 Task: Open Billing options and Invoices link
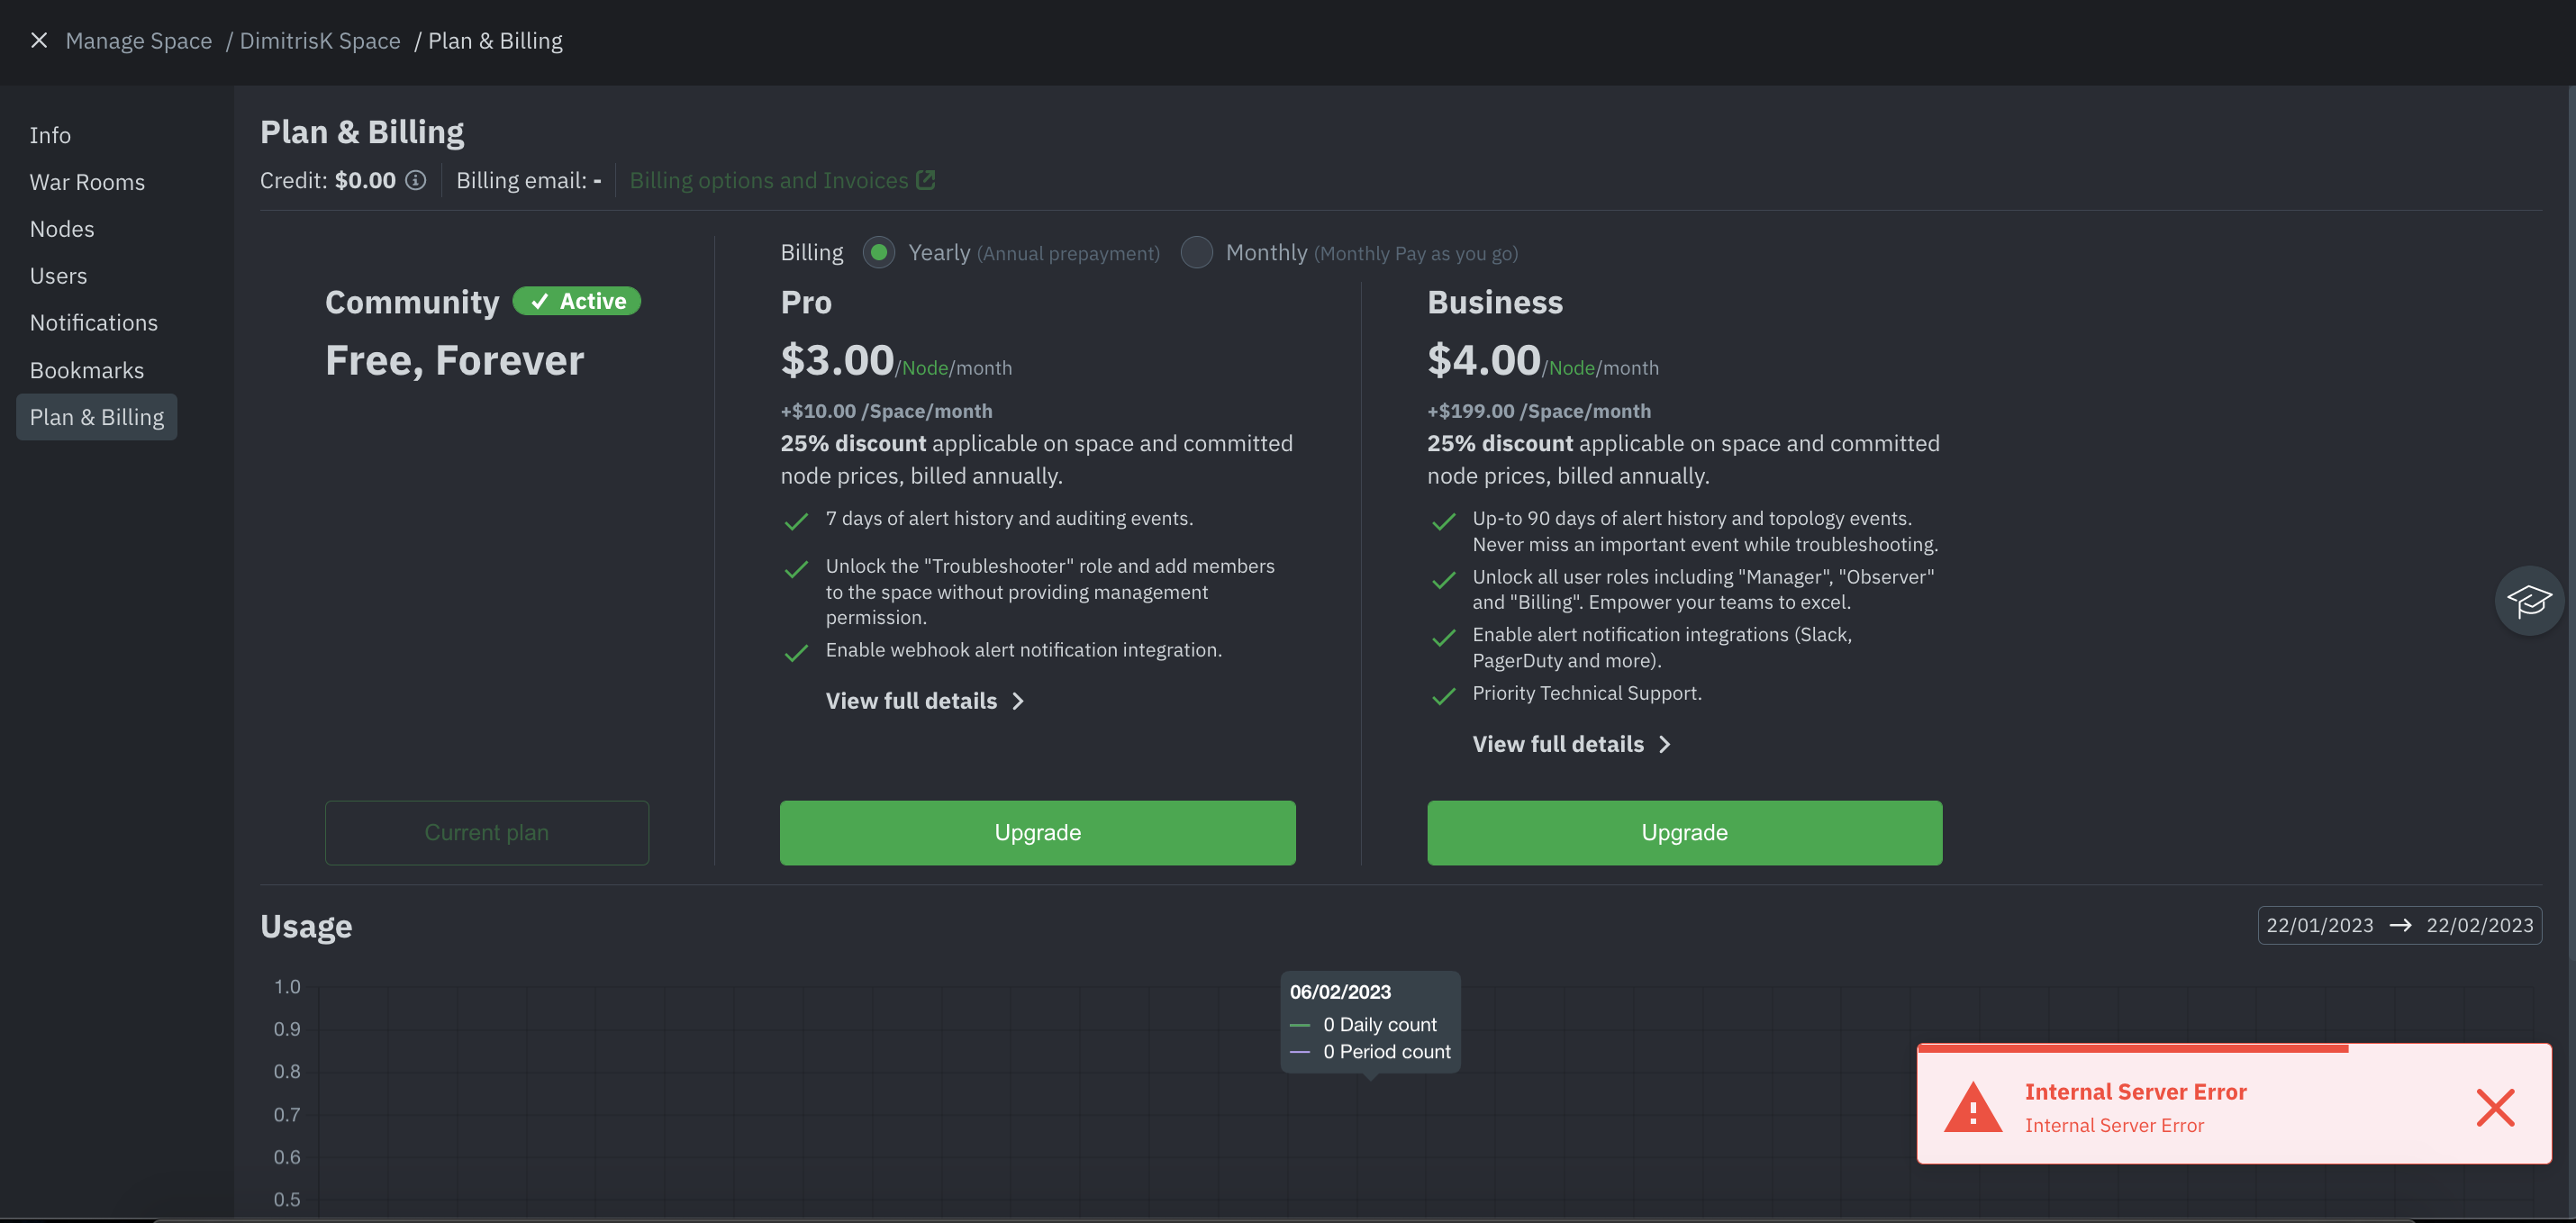pos(768,181)
